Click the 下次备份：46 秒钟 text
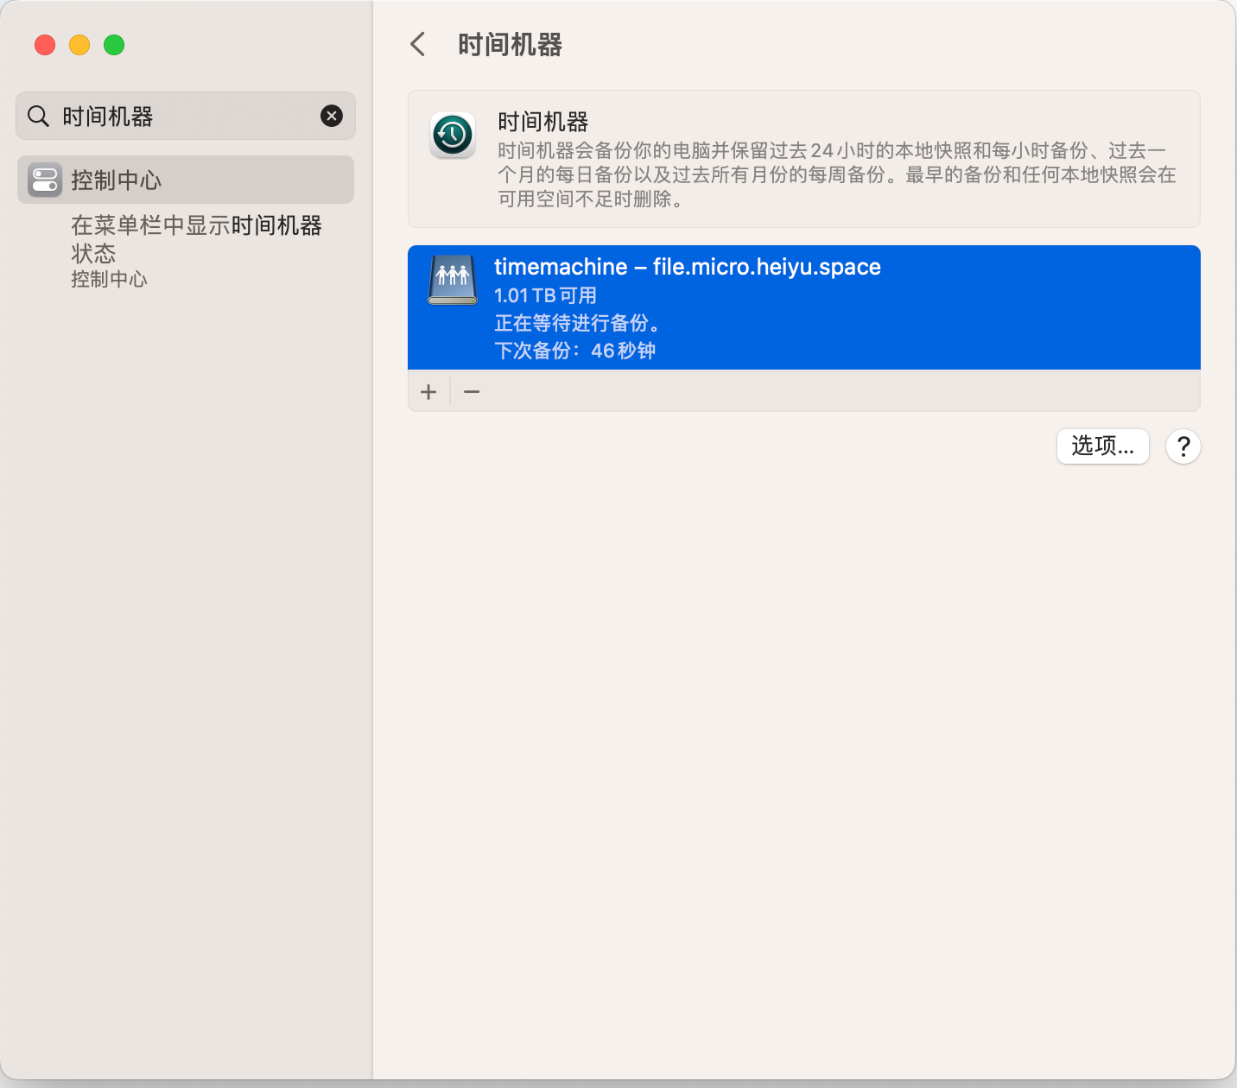The height and width of the screenshot is (1088, 1237). pyautogui.click(x=574, y=351)
